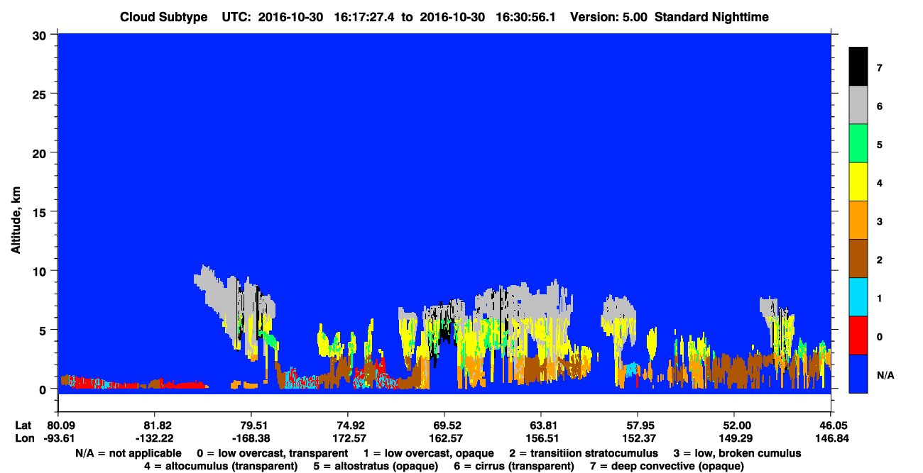The height and width of the screenshot is (473, 923).
Task: Click the red swatch labeled 0
Action: [x=858, y=335]
